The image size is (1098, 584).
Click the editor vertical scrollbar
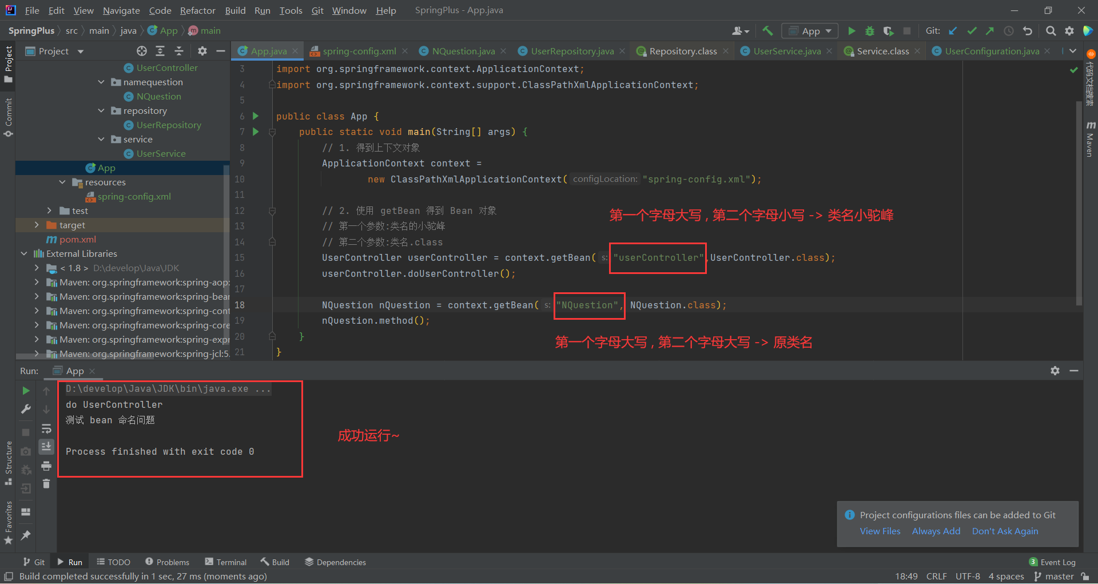point(1079,203)
